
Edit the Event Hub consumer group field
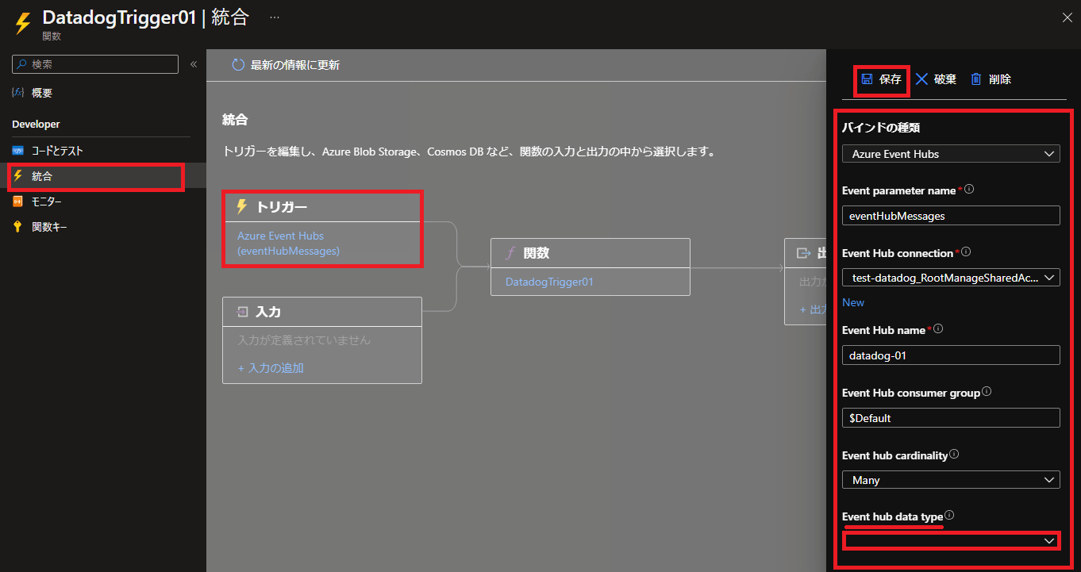click(x=951, y=417)
